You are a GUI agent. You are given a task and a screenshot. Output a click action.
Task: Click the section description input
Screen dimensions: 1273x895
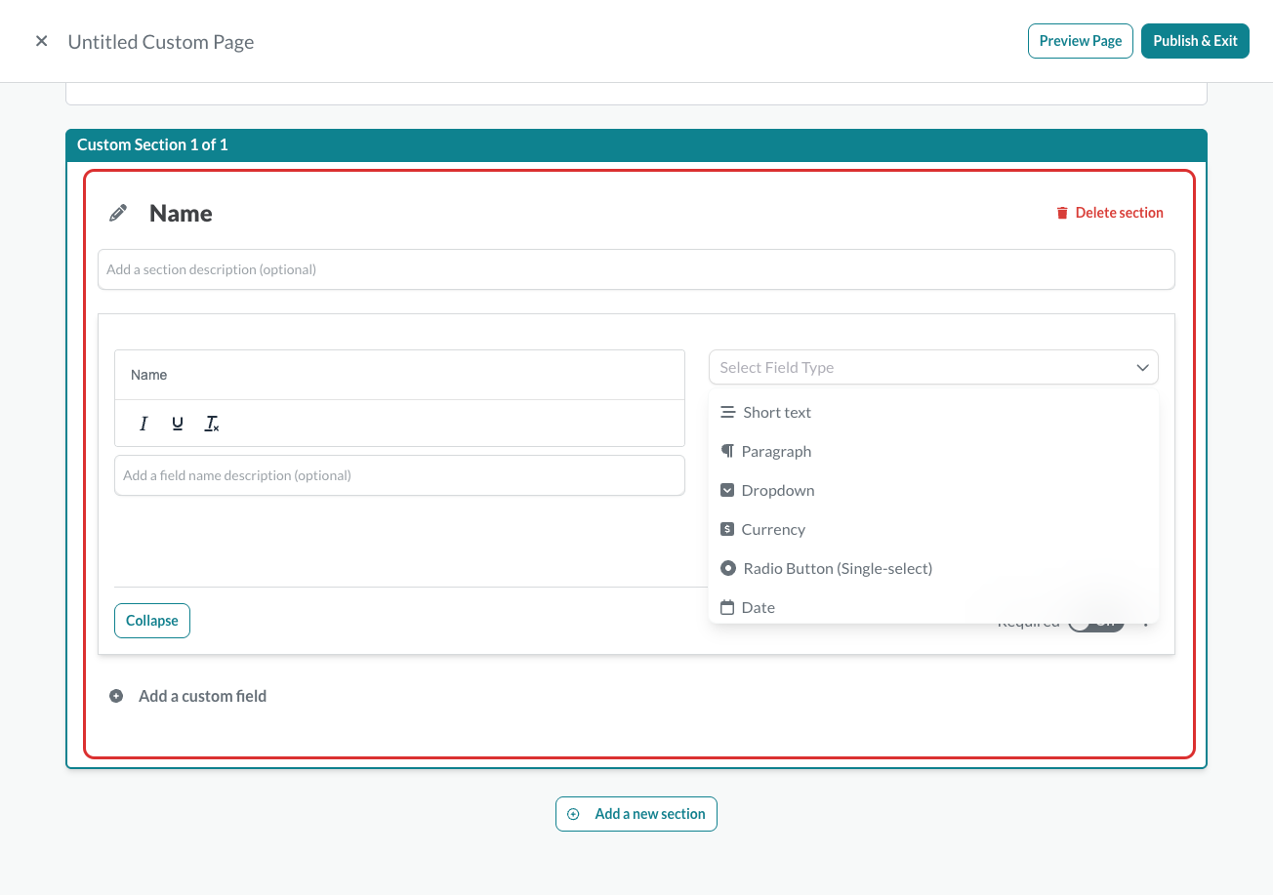(x=636, y=269)
